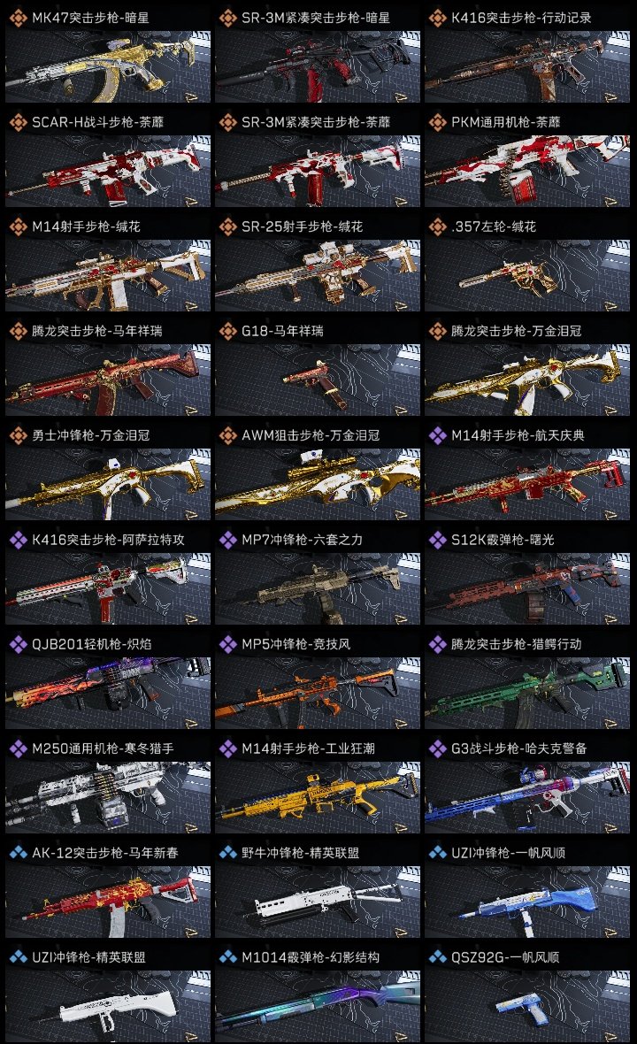
Task: Click the blue rarity icon beside QSZ92G-一帆风顺
Action: pyautogui.click(x=437, y=957)
